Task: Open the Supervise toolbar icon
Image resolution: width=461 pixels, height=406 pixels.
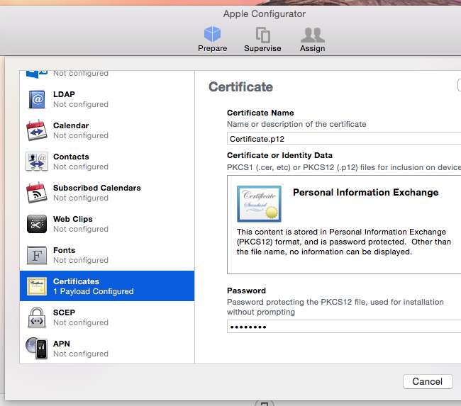Action: (x=262, y=35)
